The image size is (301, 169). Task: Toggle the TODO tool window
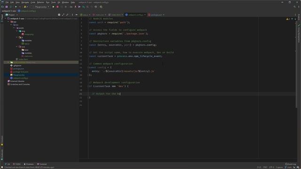point(17,164)
